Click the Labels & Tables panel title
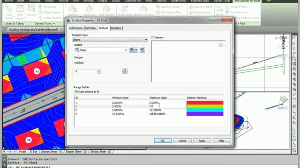This screenshot has height=168, width=300. pyautogui.click(x=14, y=24)
